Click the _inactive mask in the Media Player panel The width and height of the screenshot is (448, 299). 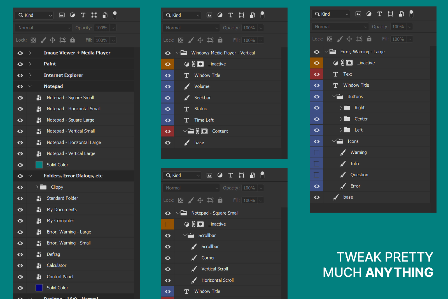200,64
